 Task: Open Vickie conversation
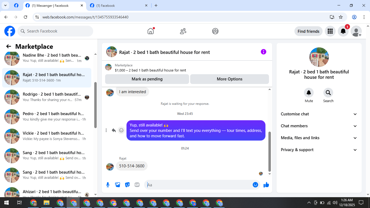(47, 136)
